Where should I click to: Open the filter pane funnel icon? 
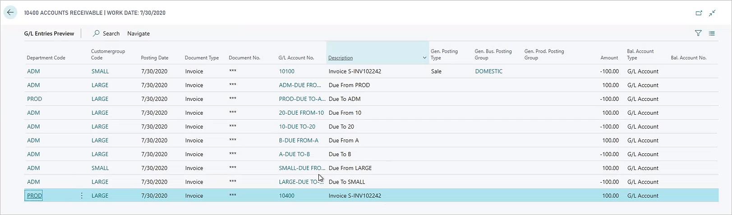click(698, 33)
